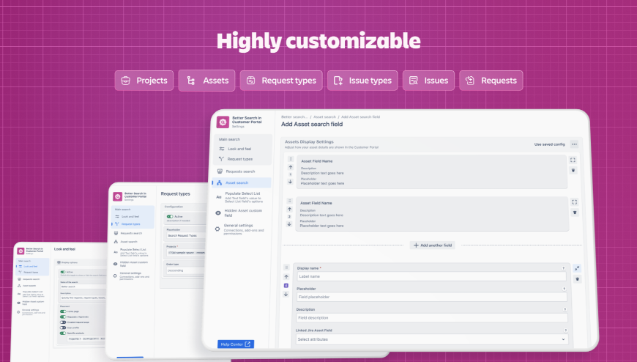This screenshot has height=362, width=637.
Task: Enable Created request page placement switch
Action: click(63, 322)
